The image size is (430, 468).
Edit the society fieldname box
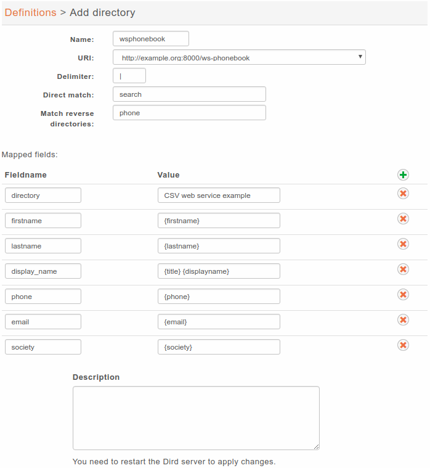click(43, 347)
